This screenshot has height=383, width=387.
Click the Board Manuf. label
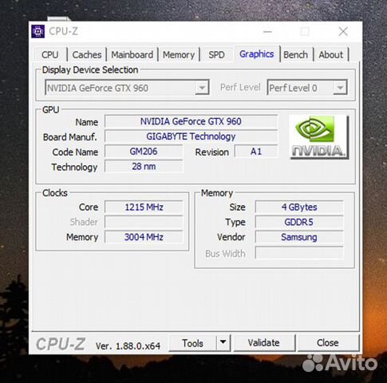click(70, 137)
